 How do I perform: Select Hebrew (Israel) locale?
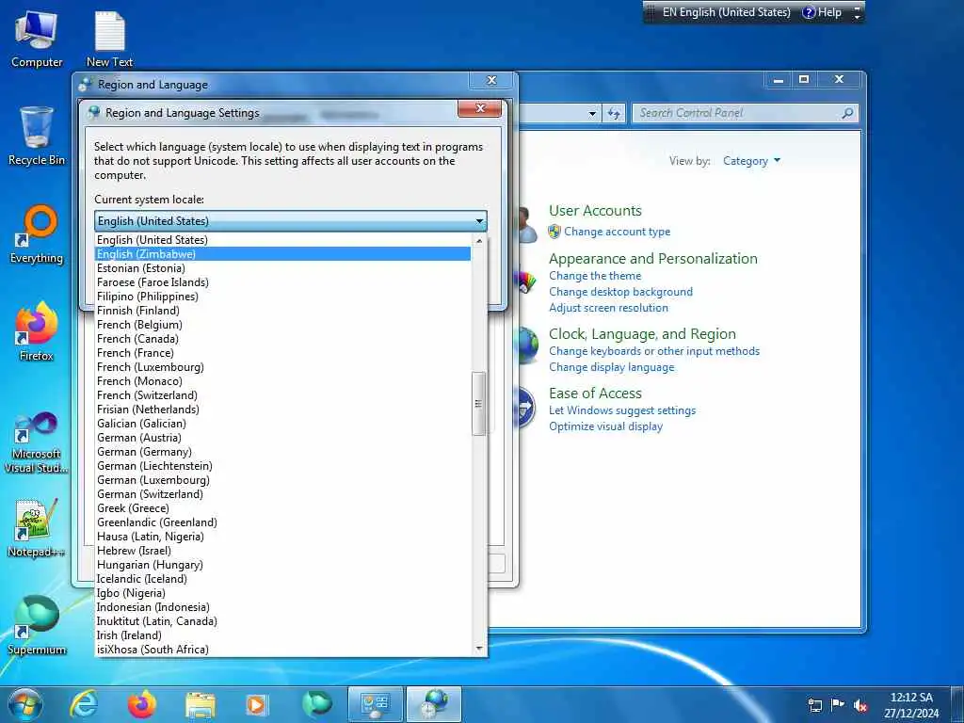tap(283, 551)
